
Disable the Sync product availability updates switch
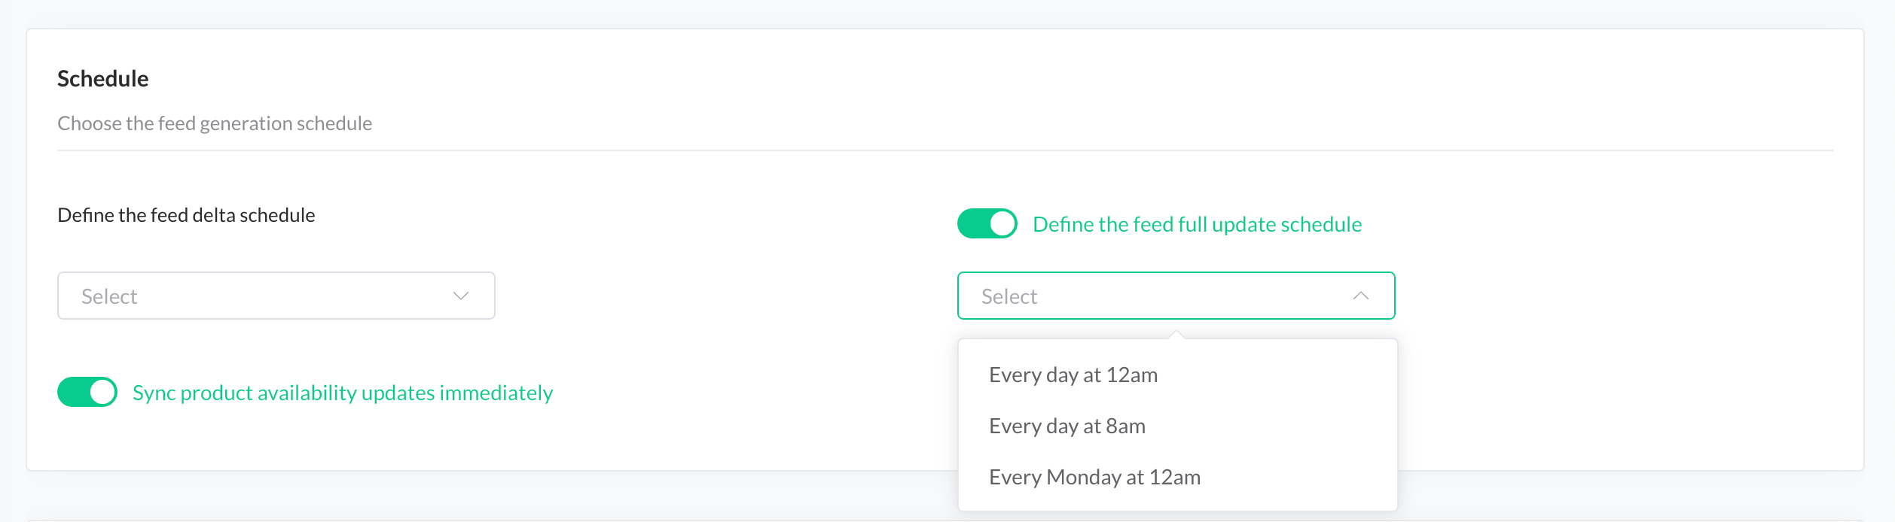tap(87, 393)
